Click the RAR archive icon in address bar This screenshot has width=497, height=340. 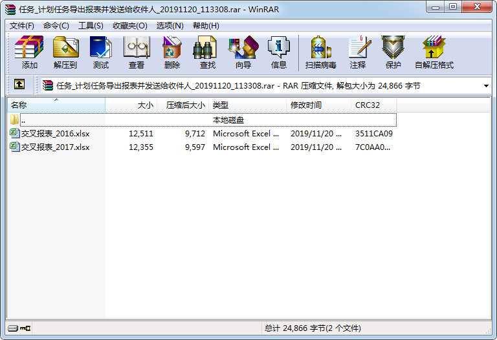(47, 85)
